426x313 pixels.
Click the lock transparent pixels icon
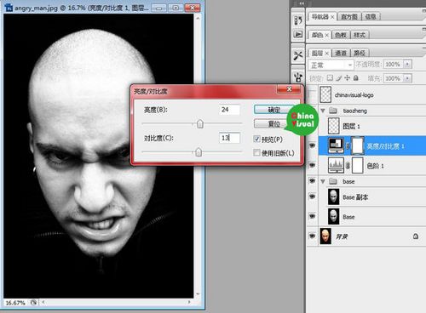(330, 78)
